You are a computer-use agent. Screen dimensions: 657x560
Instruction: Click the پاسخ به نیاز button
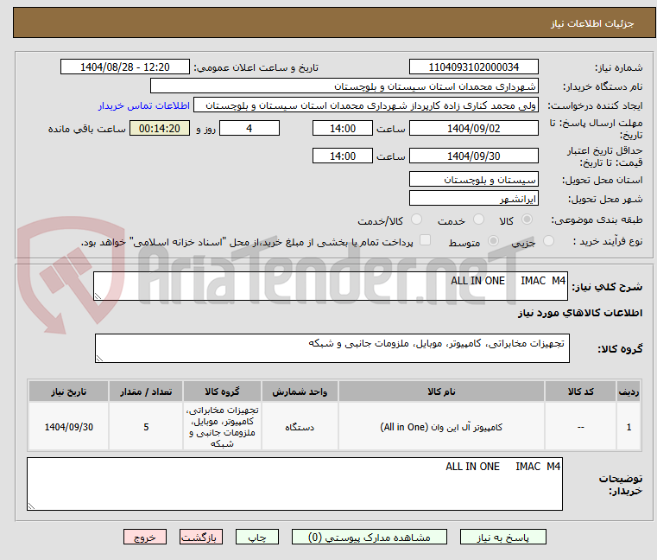pos(502,537)
